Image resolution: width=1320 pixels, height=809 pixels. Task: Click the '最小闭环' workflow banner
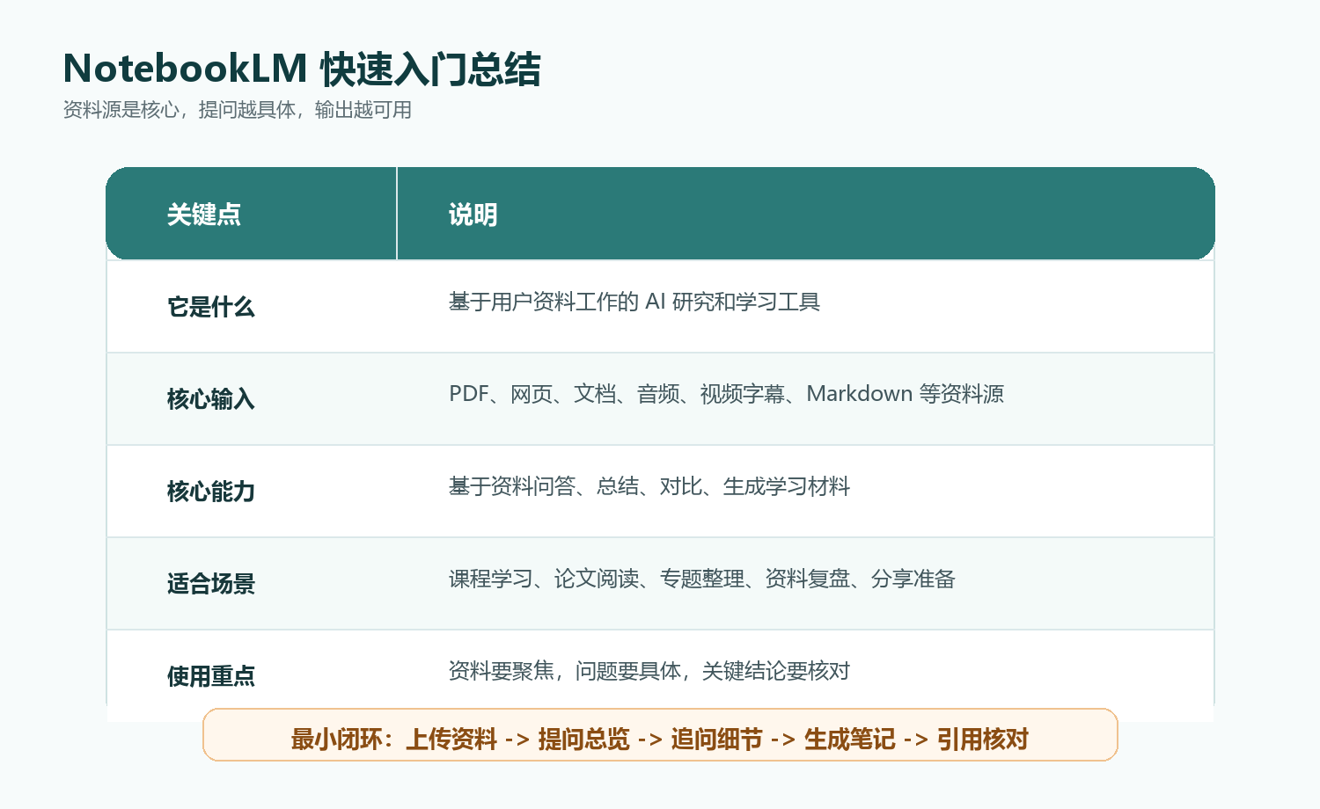click(x=660, y=735)
